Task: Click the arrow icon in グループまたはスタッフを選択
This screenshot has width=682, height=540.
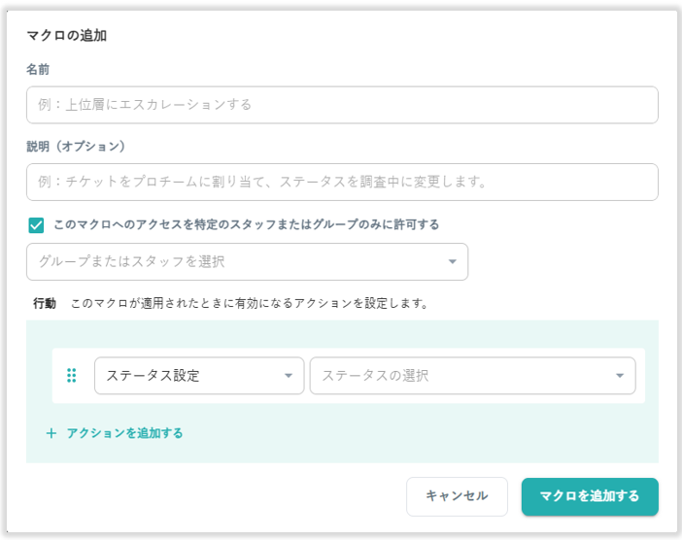Action: (x=452, y=262)
